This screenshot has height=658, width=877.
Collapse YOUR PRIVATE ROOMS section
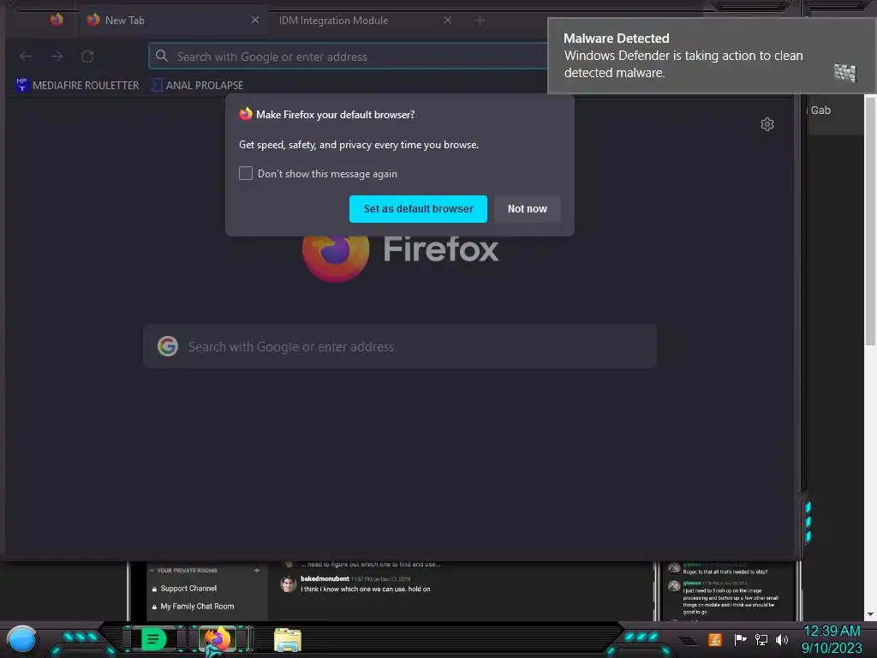coord(152,571)
